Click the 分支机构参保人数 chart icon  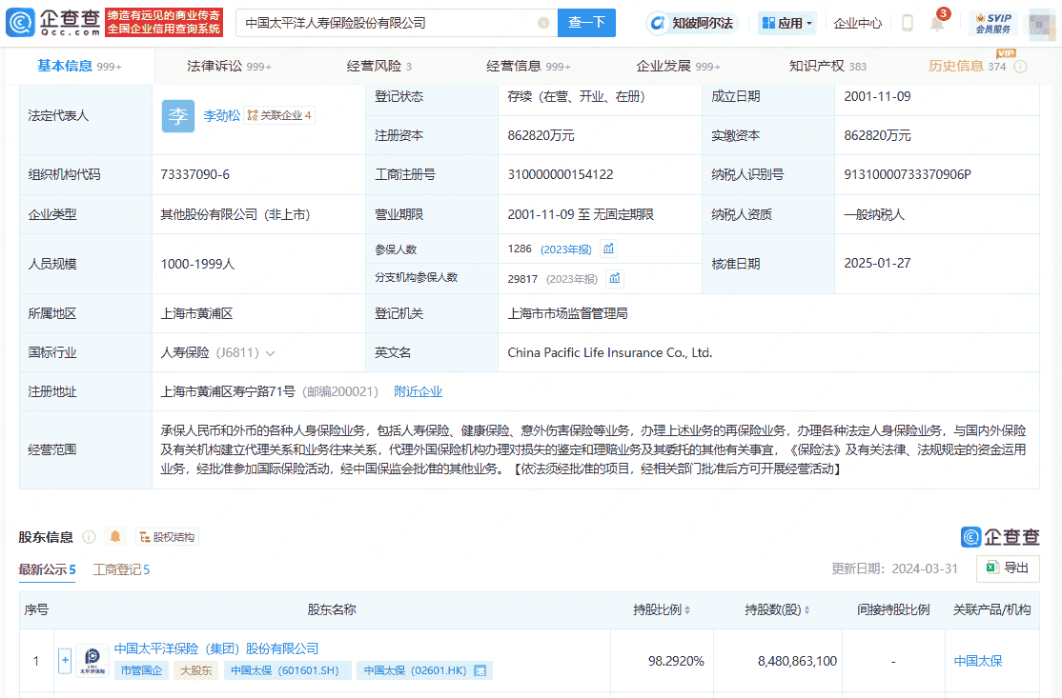coord(614,279)
